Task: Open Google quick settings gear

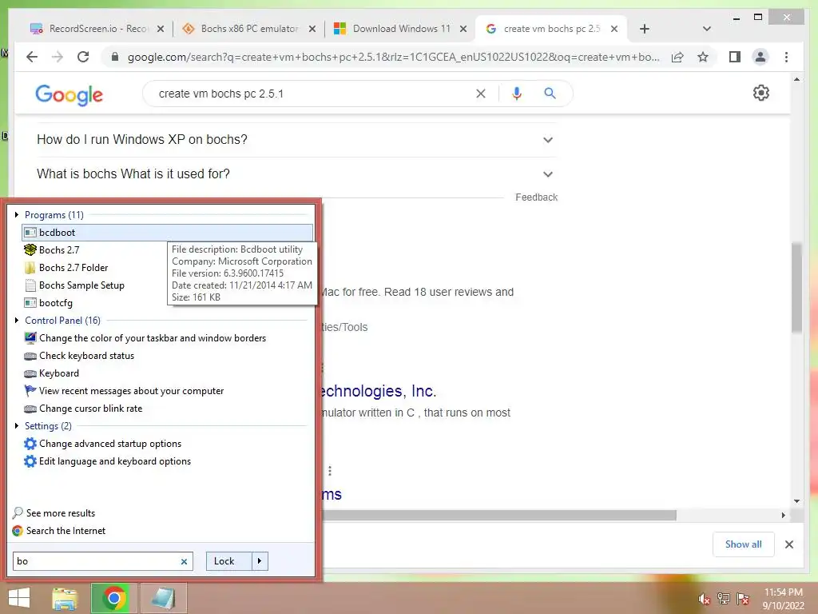Action: tap(761, 93)
